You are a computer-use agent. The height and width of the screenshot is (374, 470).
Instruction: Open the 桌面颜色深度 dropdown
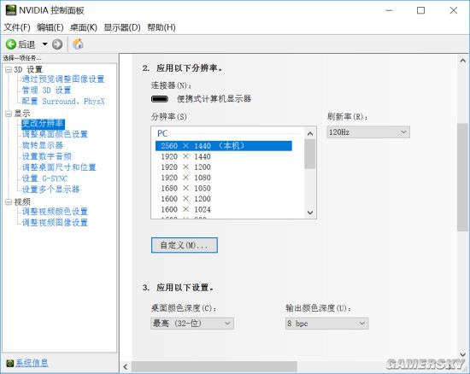[192, 324]
